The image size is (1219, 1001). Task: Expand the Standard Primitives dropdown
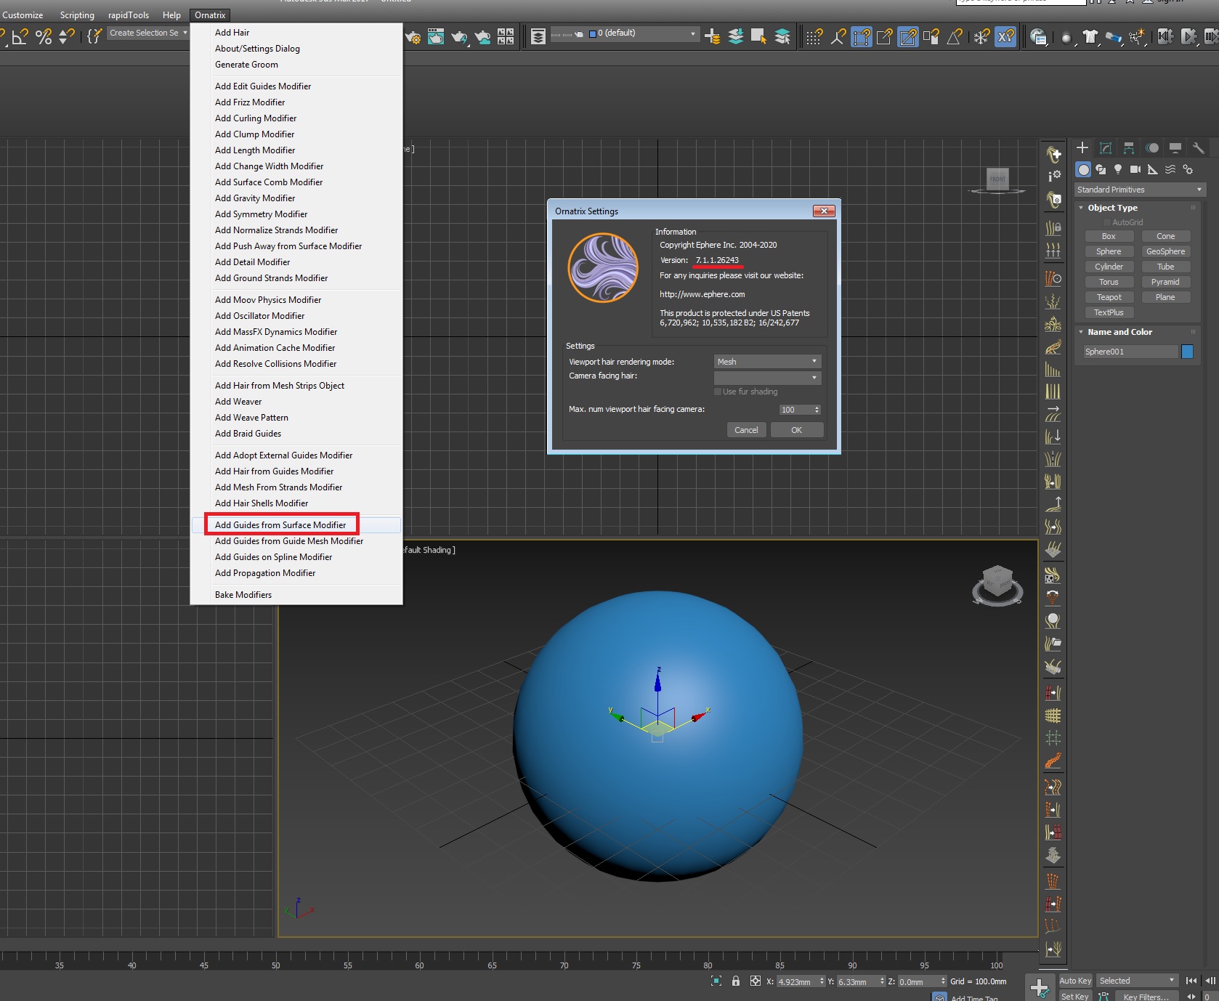[x=1138, y=190]
